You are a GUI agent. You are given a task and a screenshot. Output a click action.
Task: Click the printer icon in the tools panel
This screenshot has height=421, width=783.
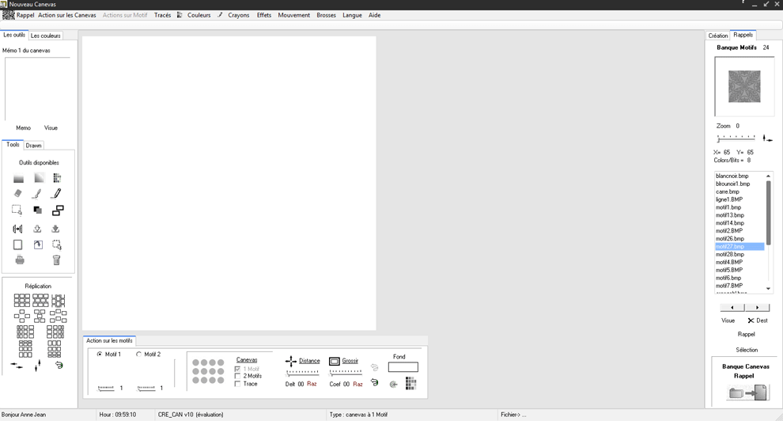coord(19,260)
